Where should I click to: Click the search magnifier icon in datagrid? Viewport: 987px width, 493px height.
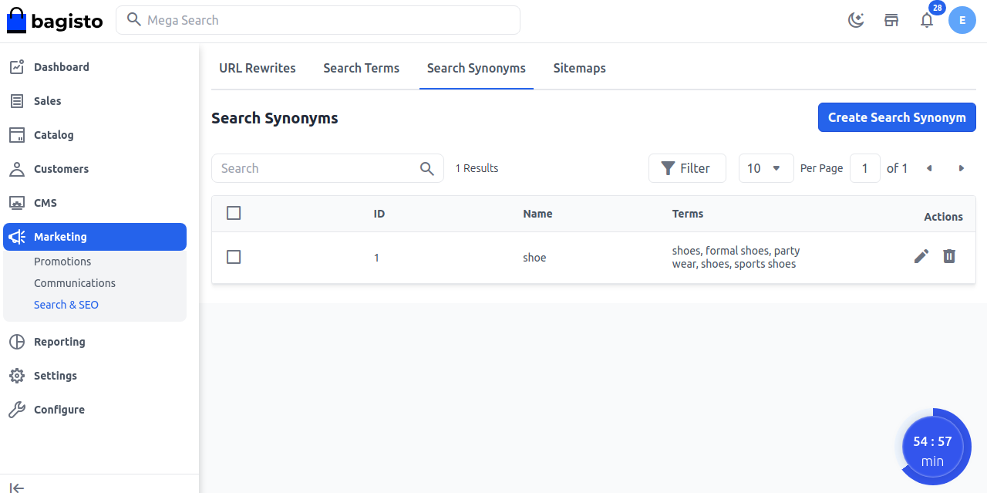(426, 168)
